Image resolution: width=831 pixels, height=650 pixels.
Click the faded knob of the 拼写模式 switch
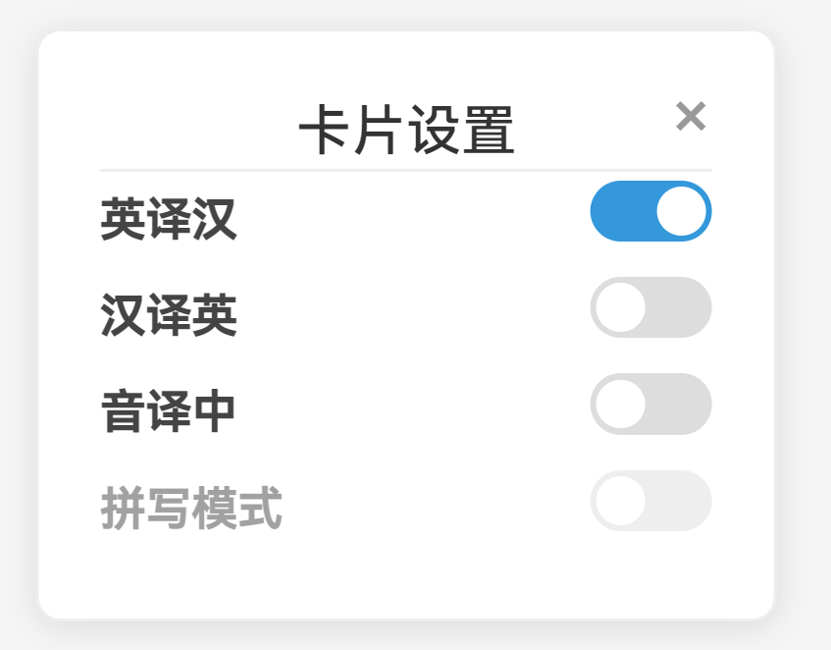click(x=621, y=501)
